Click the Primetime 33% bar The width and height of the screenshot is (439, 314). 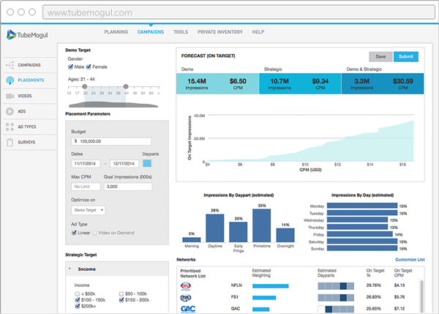pyautogui.click(x=262, y=225)
